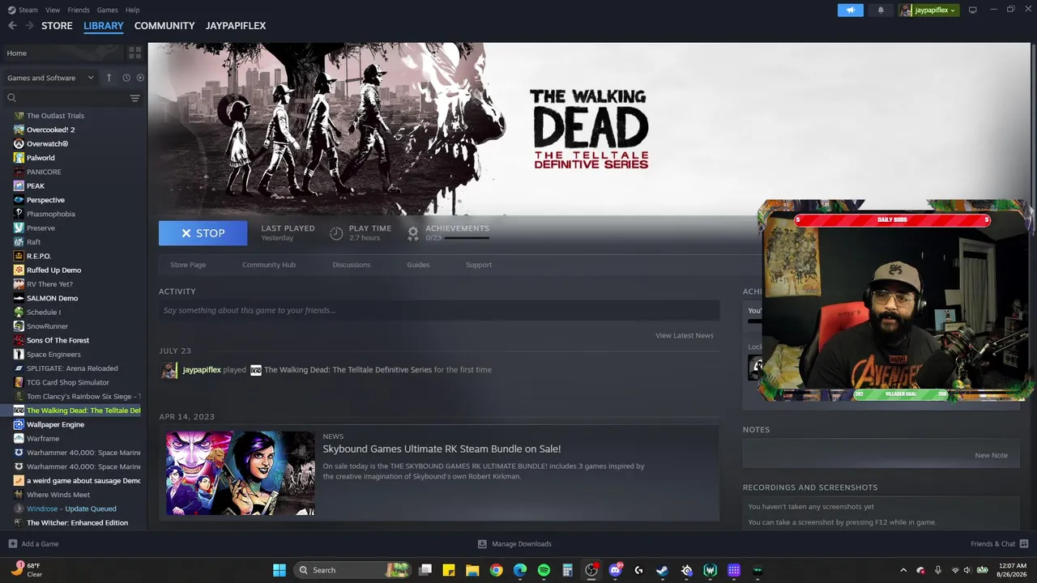Go back with the navigation arrow
The width and height of the screenshot is (1037, 583).
click(12, 26)
